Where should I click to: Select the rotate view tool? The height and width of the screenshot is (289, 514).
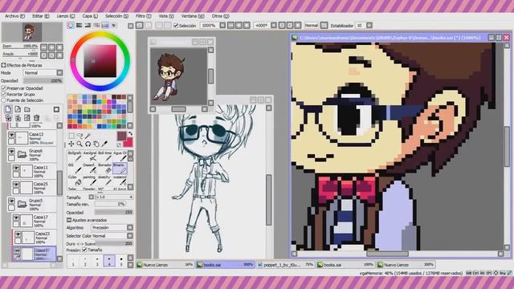pyautogui.click(x=88, y=144)
